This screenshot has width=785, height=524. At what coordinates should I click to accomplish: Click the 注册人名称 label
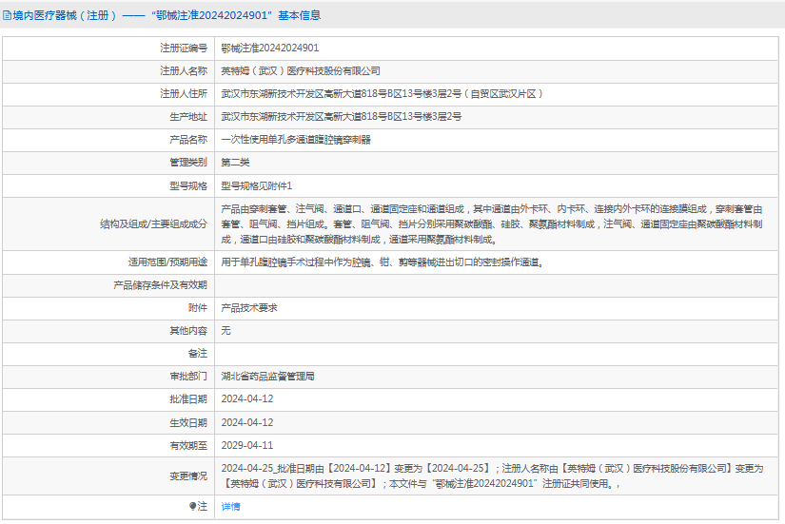[x=184, y=71]
